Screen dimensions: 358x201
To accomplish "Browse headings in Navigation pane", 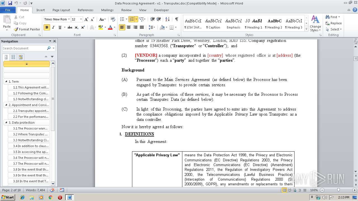I will tap(6, 57).
